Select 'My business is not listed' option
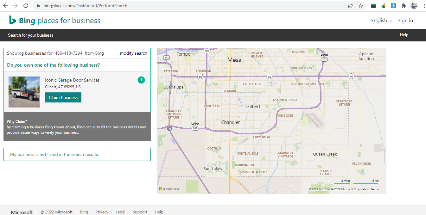This screenshot has height=215, width=426. tap(77, 154)
